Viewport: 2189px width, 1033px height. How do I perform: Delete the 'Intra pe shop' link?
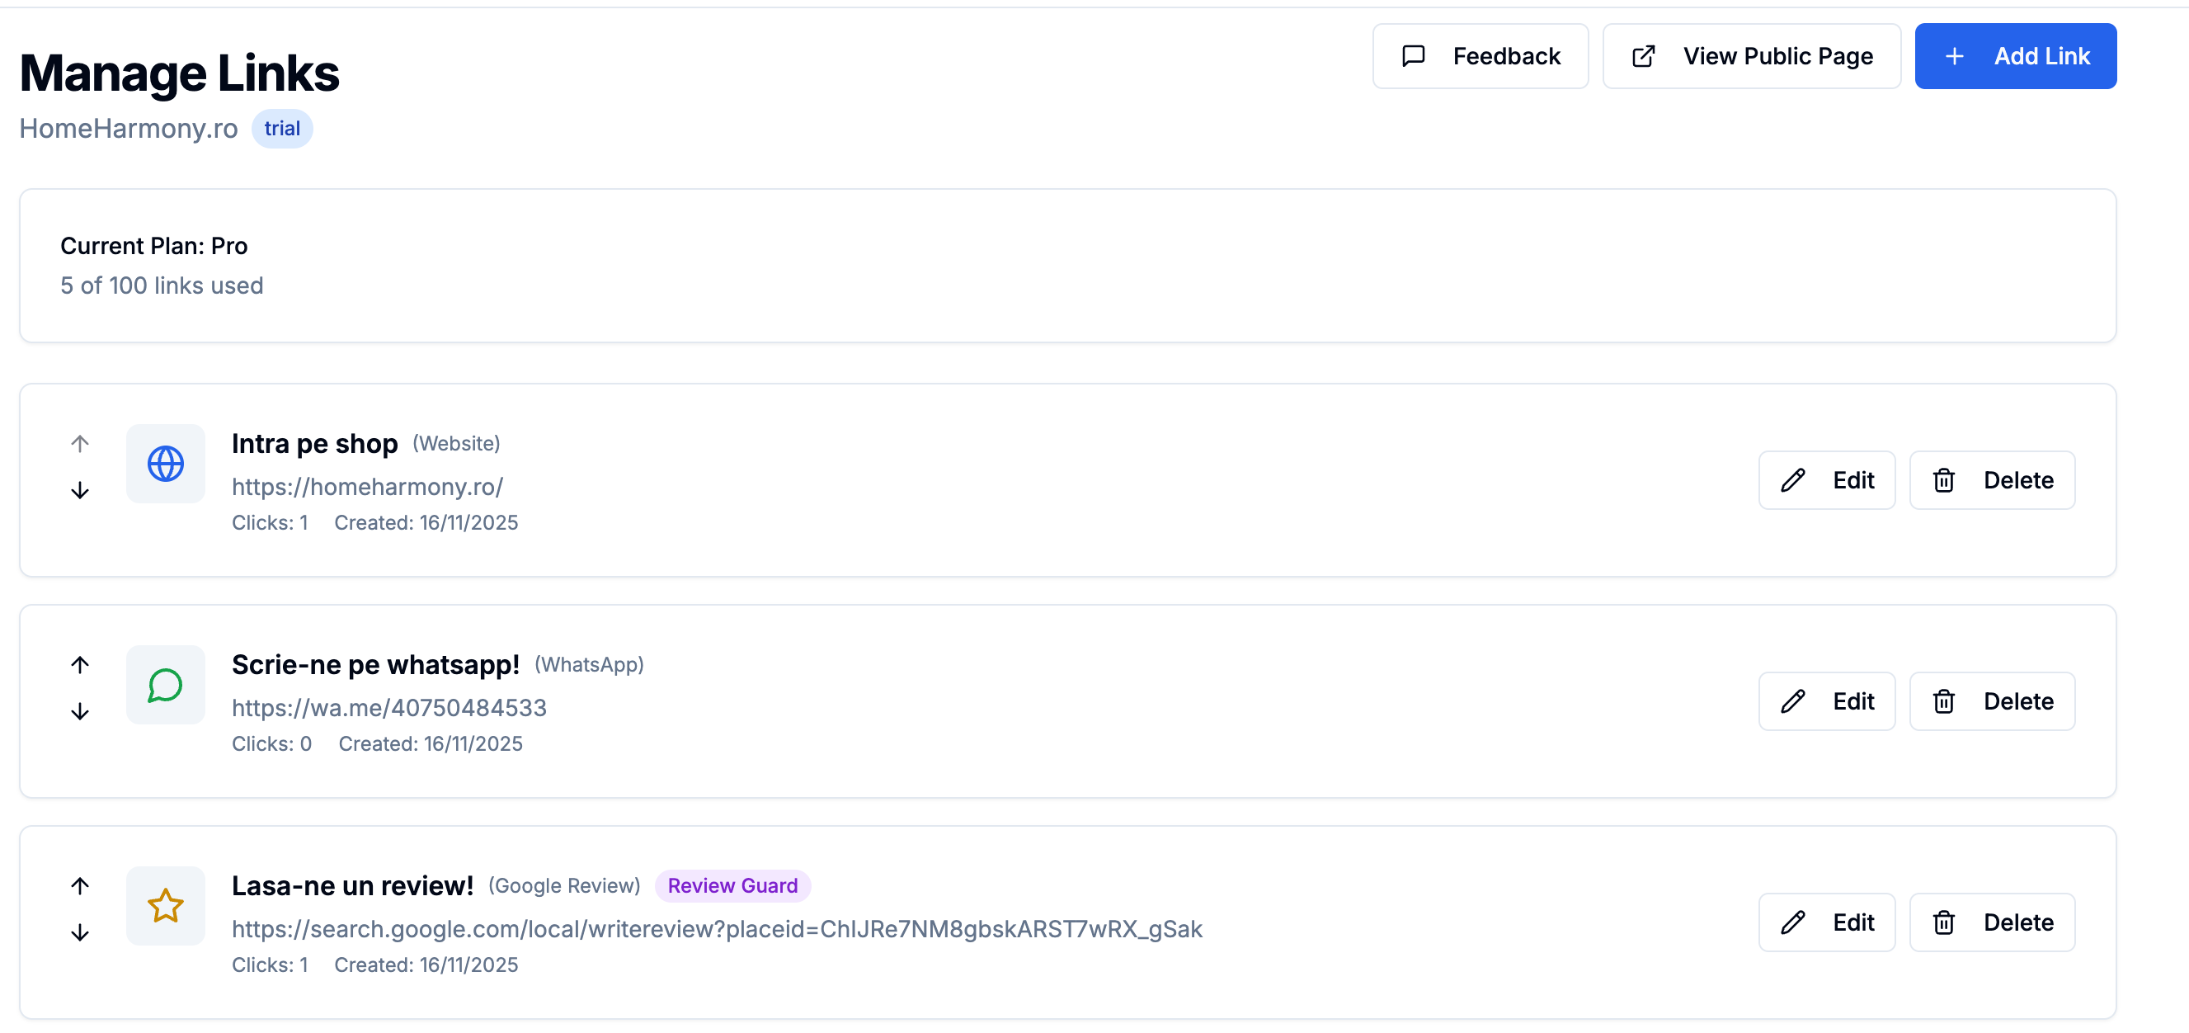[x=1991, y=480]
